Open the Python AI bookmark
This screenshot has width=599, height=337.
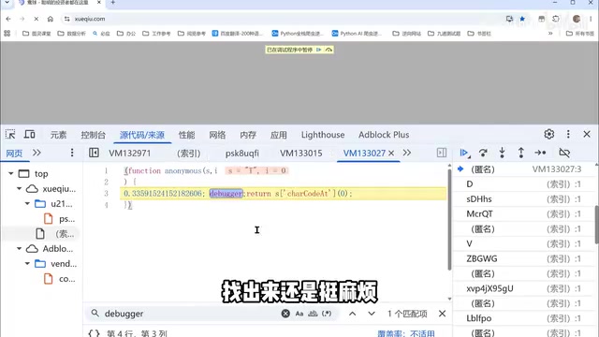pyautogui.click(x=358, y=34)
